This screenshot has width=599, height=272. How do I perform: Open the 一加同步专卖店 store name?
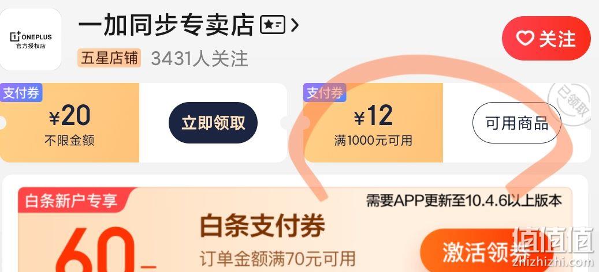point(166,25)
